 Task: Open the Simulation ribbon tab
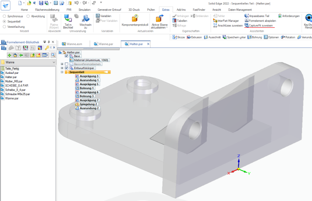(84, 10)
